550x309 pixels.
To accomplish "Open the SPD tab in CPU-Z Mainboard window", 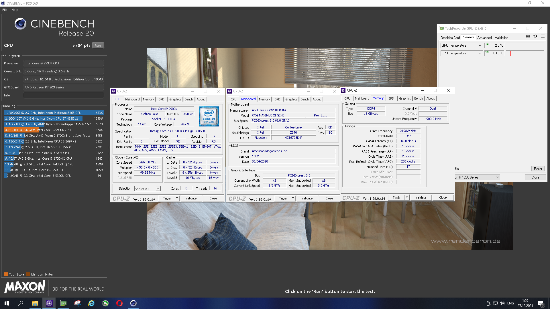I will [x=277, y=99].
